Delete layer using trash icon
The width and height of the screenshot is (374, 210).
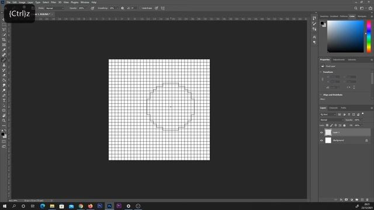point(368,199)
